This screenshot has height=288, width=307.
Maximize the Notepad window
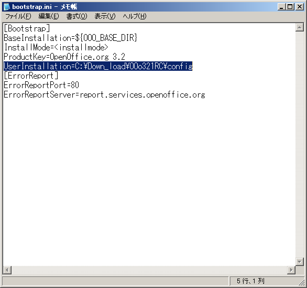click(x=290, y=7)
